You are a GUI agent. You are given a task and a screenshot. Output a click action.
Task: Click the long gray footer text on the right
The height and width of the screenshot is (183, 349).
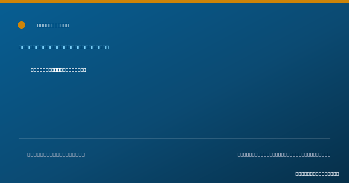click(x=284, y=155)
